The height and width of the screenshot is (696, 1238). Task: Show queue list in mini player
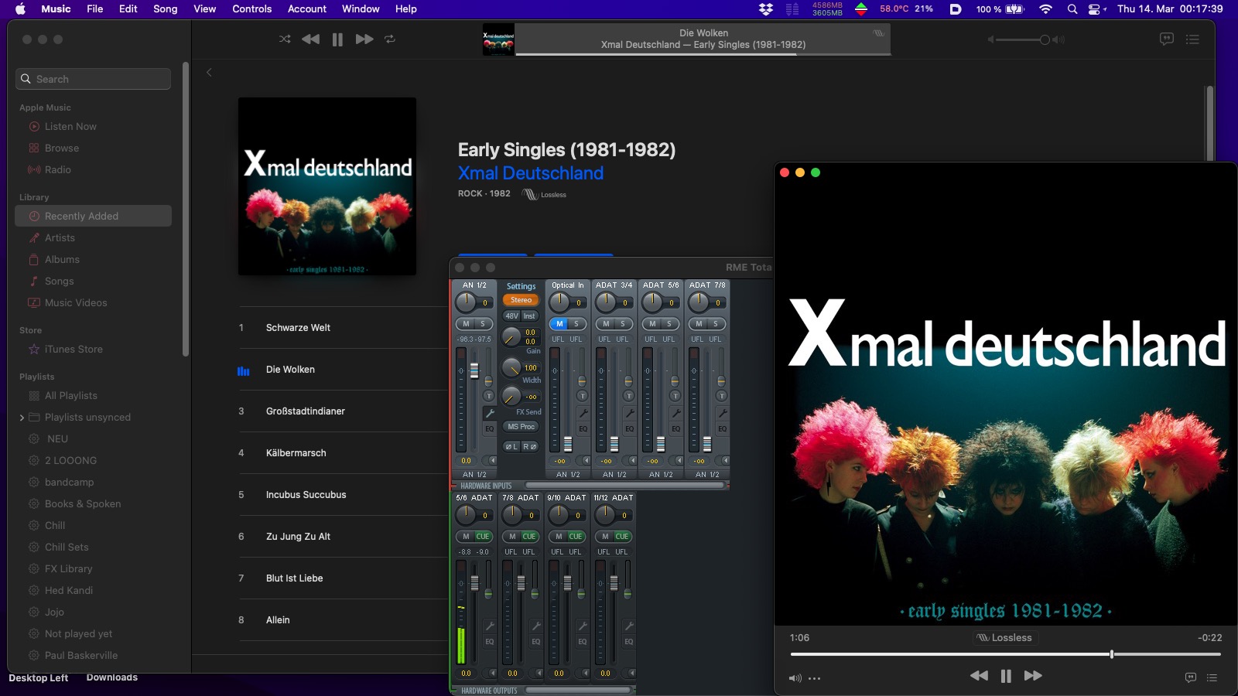click(1212, 677)
